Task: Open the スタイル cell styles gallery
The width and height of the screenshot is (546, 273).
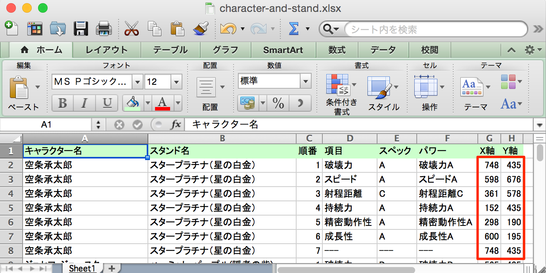Action: click(380, 87)
